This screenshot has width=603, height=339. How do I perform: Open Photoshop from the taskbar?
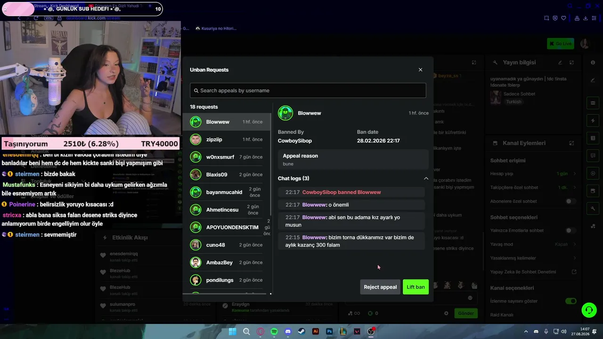(x=329, y=331)
